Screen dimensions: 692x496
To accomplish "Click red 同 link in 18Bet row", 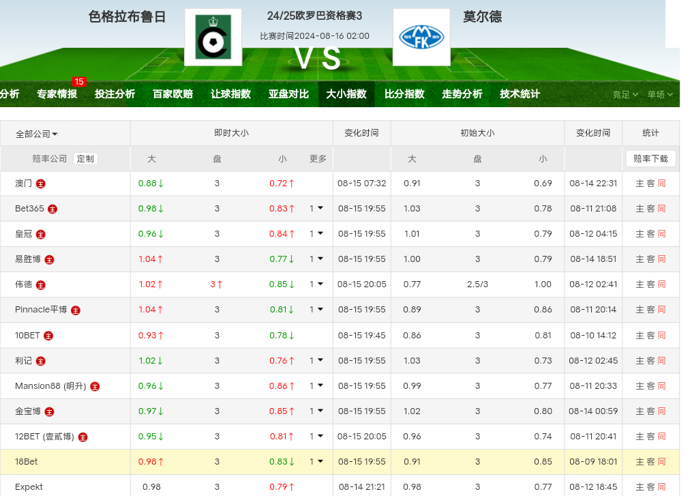I will 661,462.
